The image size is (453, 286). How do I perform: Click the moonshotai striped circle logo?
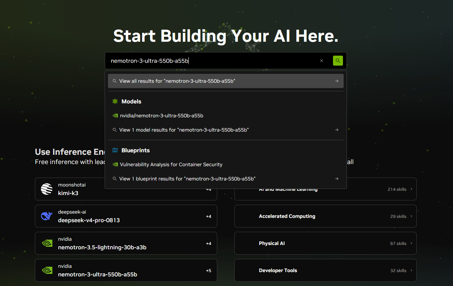tap(47, 189)
